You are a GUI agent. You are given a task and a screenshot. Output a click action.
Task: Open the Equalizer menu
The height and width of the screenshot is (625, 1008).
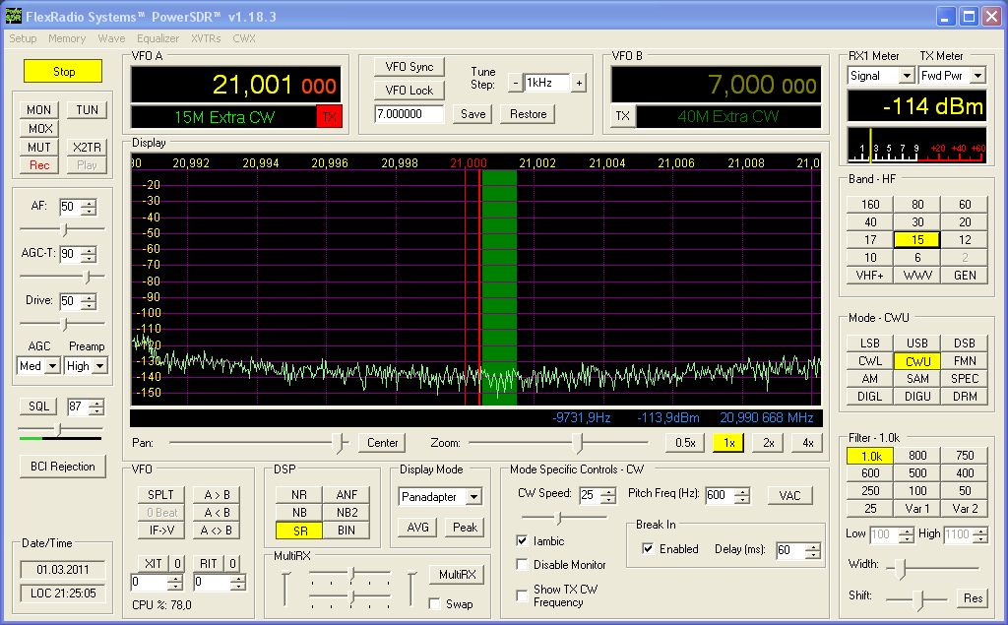pos(158,38)
